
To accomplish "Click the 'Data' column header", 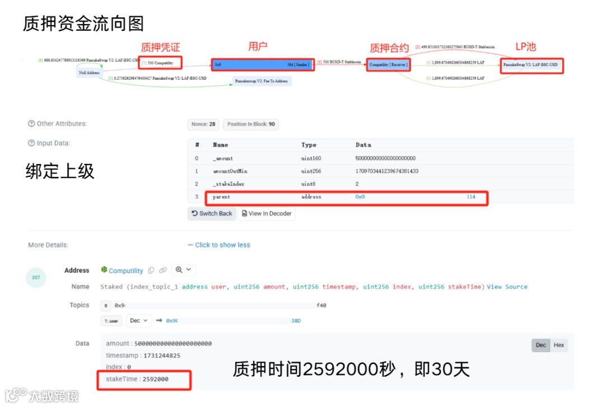I will [363, 145].
